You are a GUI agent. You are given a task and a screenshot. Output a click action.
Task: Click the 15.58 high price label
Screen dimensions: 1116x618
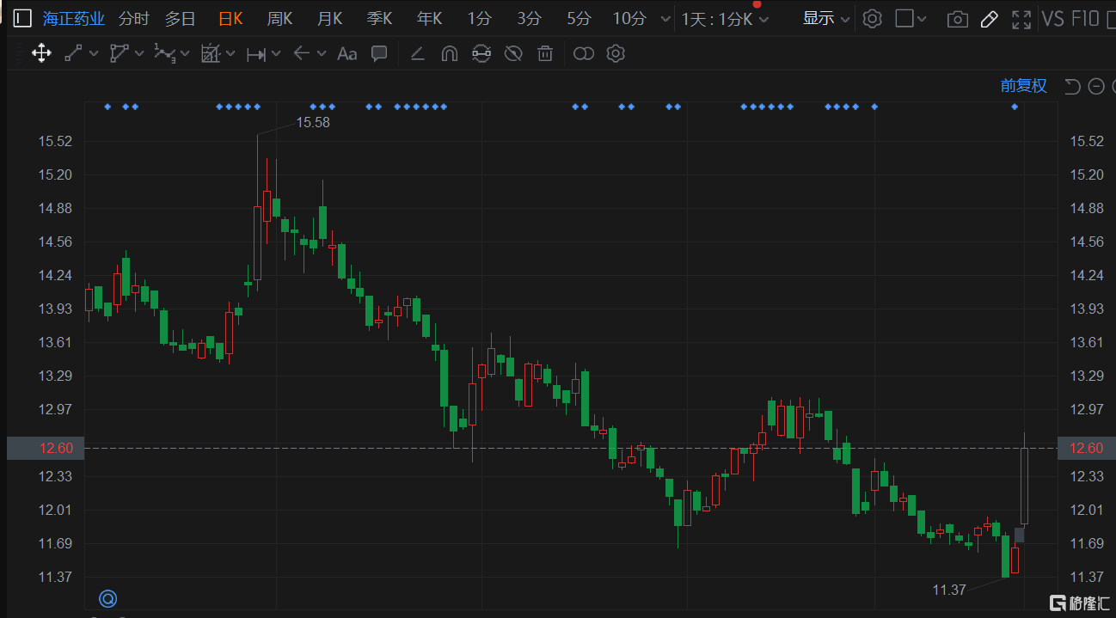coord(313,123)
